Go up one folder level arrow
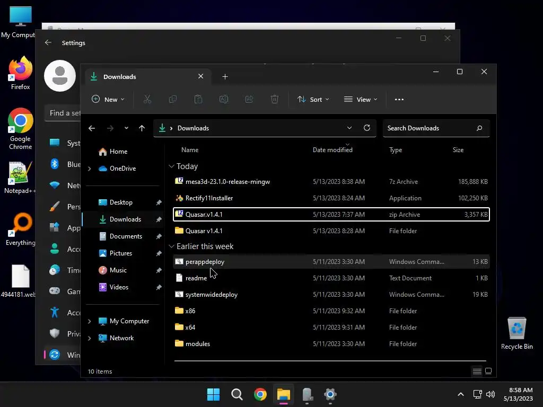 tap(142, 128)
